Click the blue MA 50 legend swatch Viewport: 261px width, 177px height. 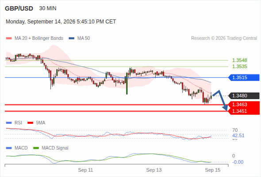[72, 38]
